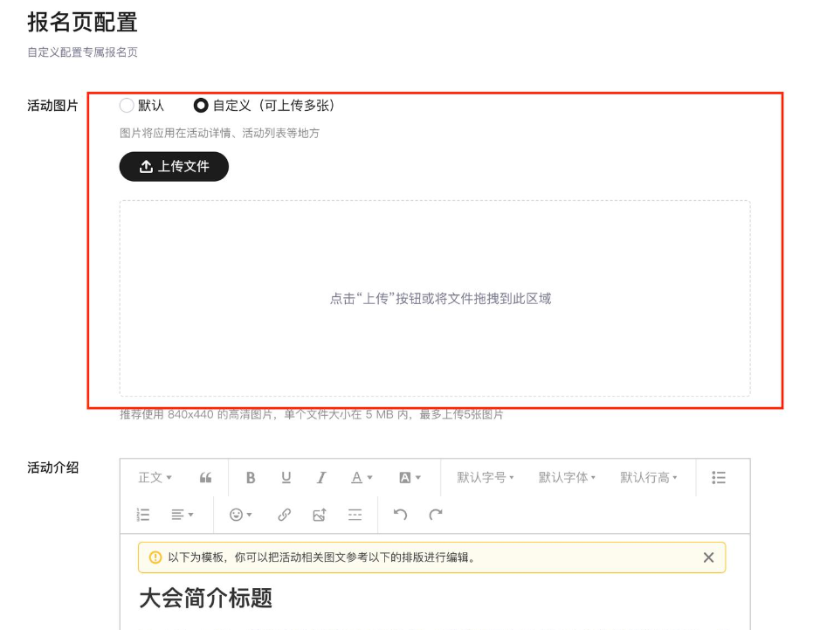Insert a hyperlink
813x630 pixels.
click(284, 515)
